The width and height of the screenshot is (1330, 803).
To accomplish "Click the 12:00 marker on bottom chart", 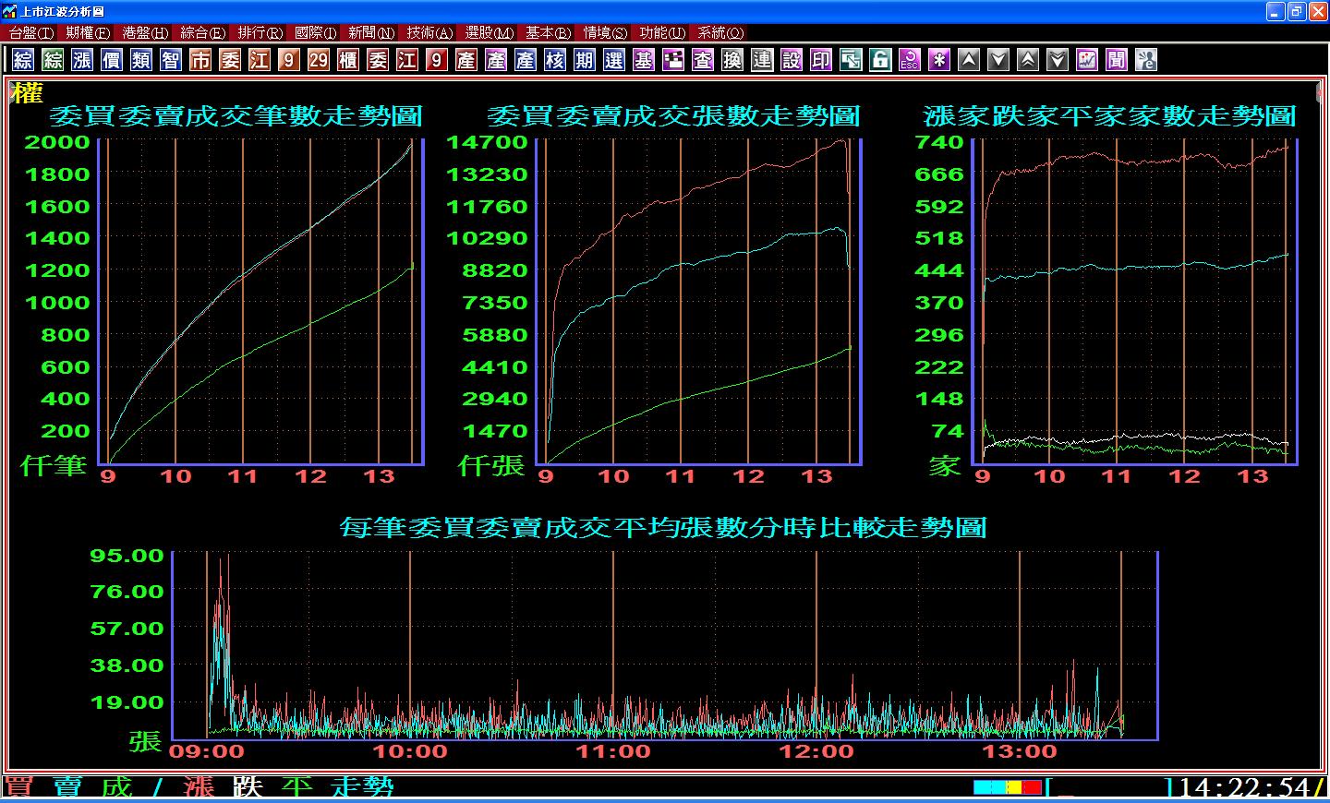I will click(x=816, y=751).
